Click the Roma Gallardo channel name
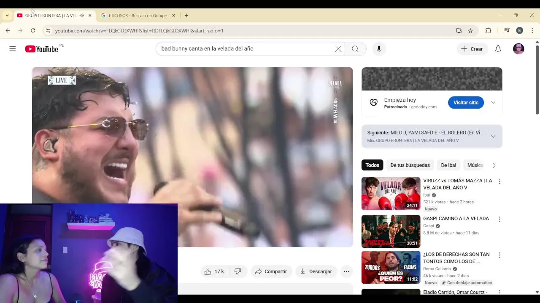The image size is (540, 303). 437,269
